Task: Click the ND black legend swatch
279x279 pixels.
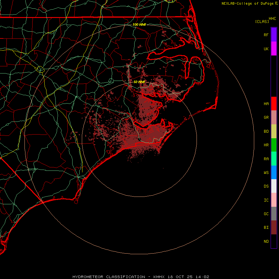Action: [x=274, y=241]
